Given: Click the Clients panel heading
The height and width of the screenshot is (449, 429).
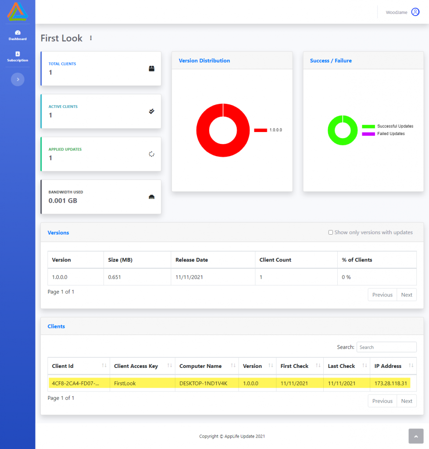Looking at the screenshot, I should tap(56, 326).
